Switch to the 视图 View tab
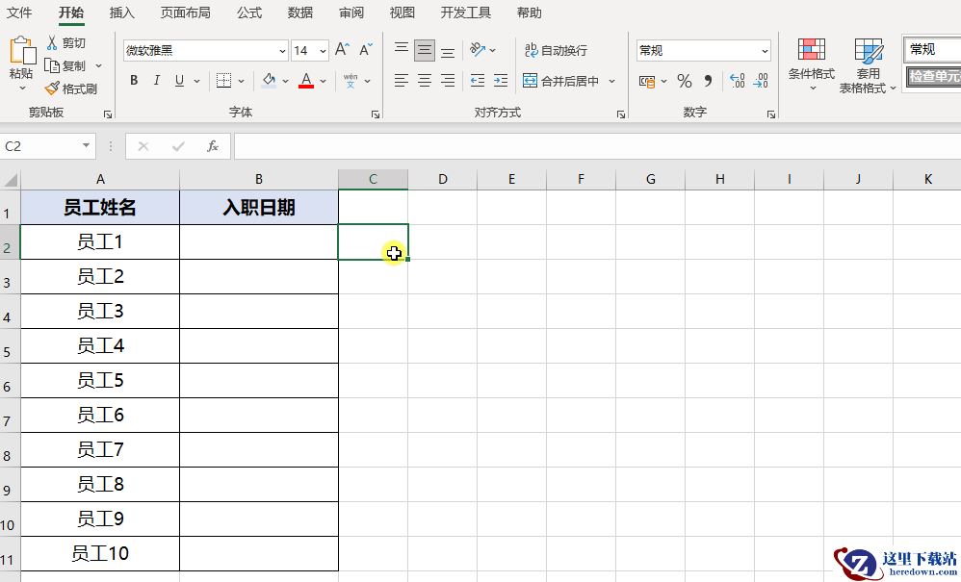Screen dimensions: 961x582 click(x=403, y=13)
